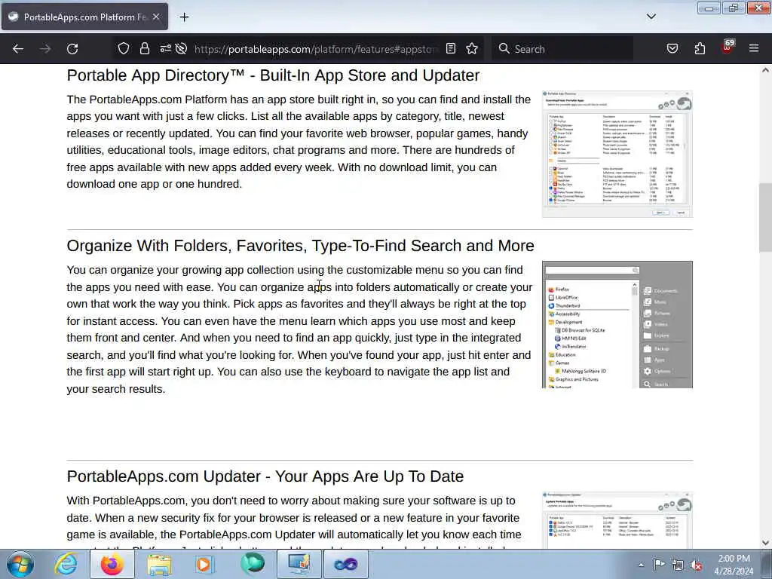Open Windows Explorer folder in taskbar

click(158, 564)
